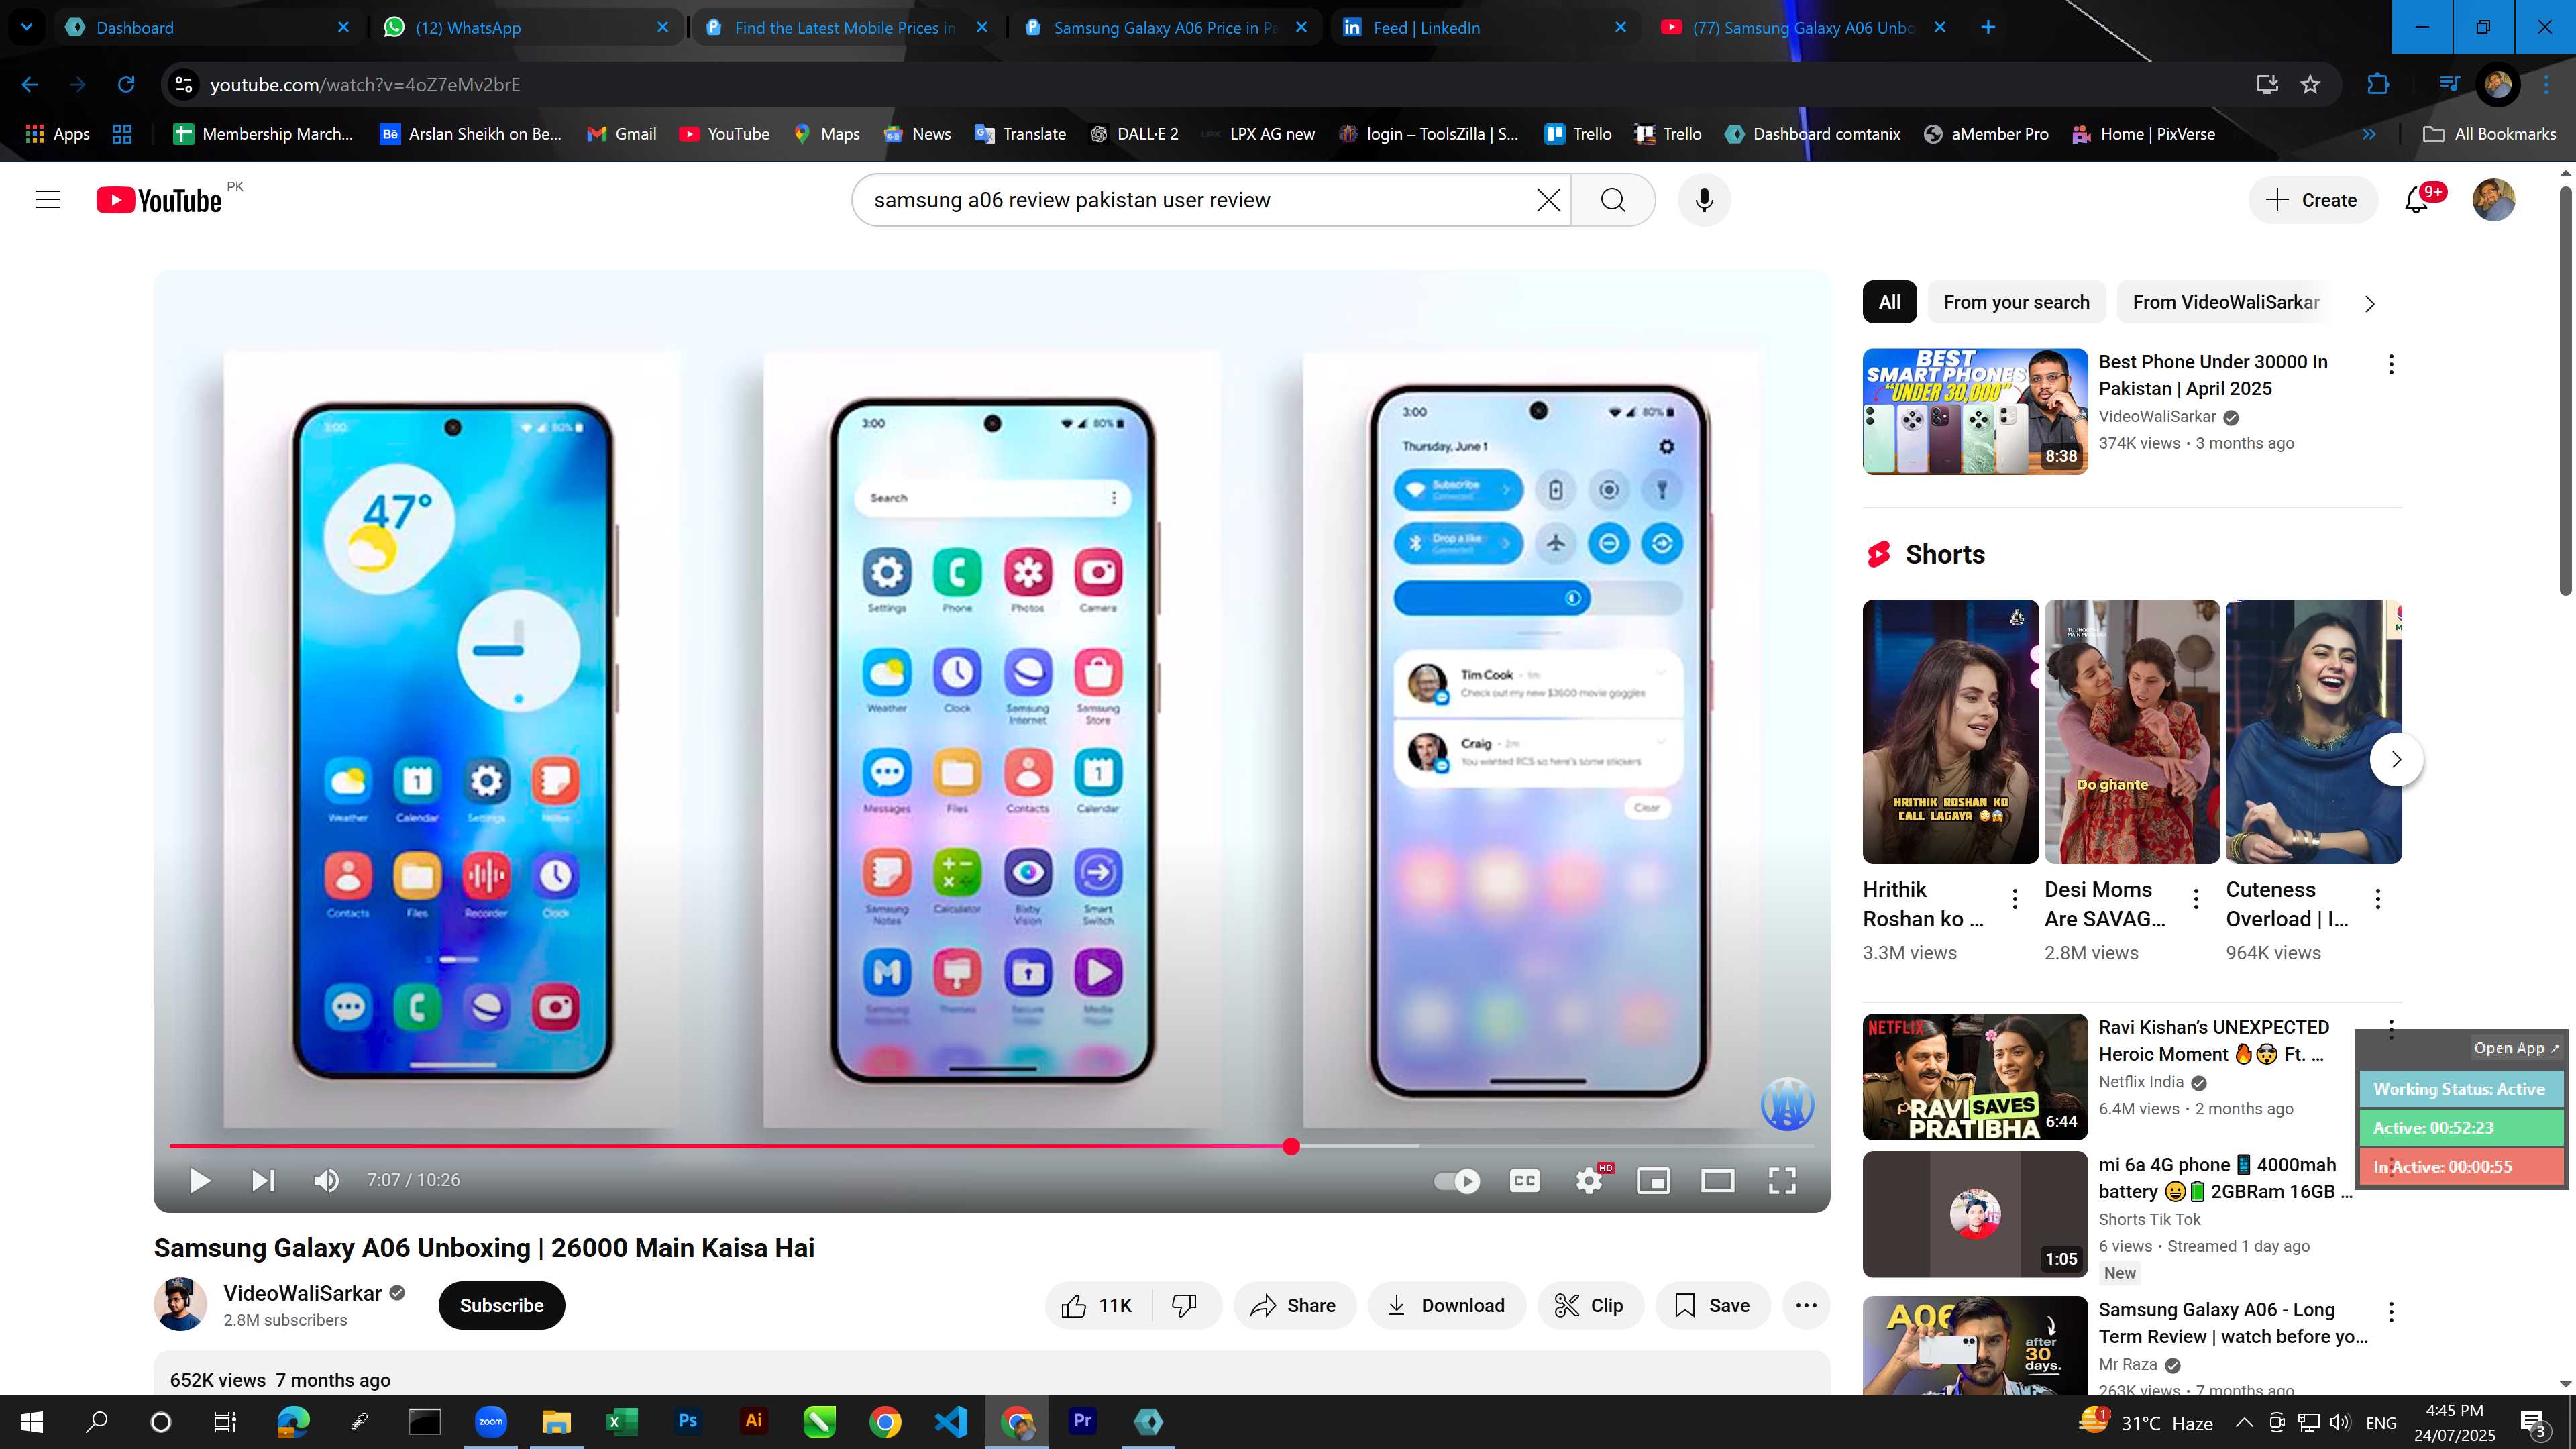The height and width of the screenshot is (1449, 2576).
Task: Create a Clip of video
Action: coord(1590,1305)
